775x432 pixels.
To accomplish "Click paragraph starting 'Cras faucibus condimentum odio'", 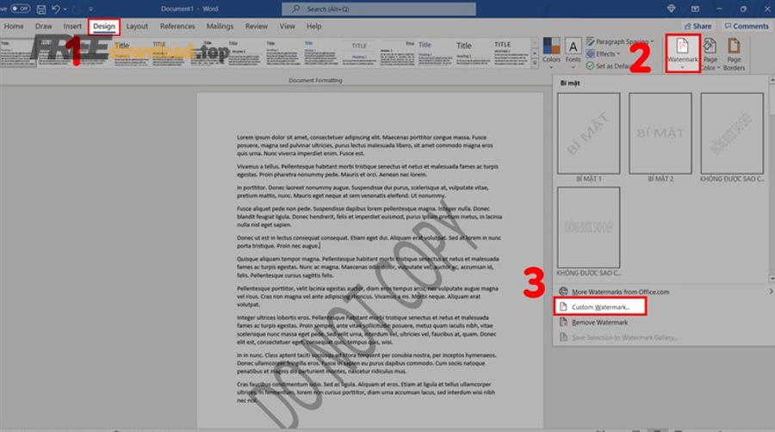I will coord(366,392).
